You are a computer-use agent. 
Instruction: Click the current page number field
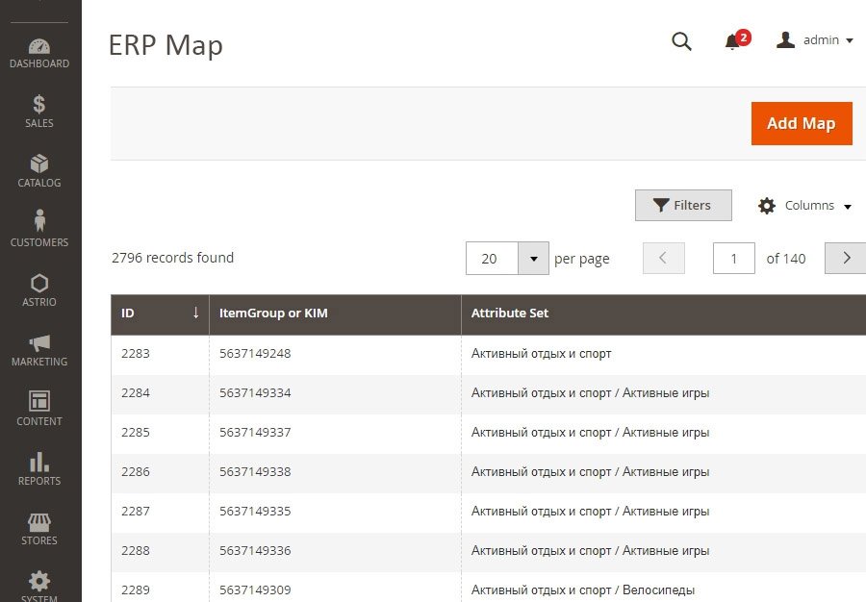click(734, 259)
